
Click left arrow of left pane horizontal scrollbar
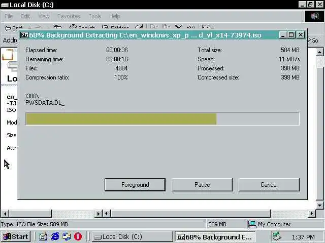[x=5, y=214]
